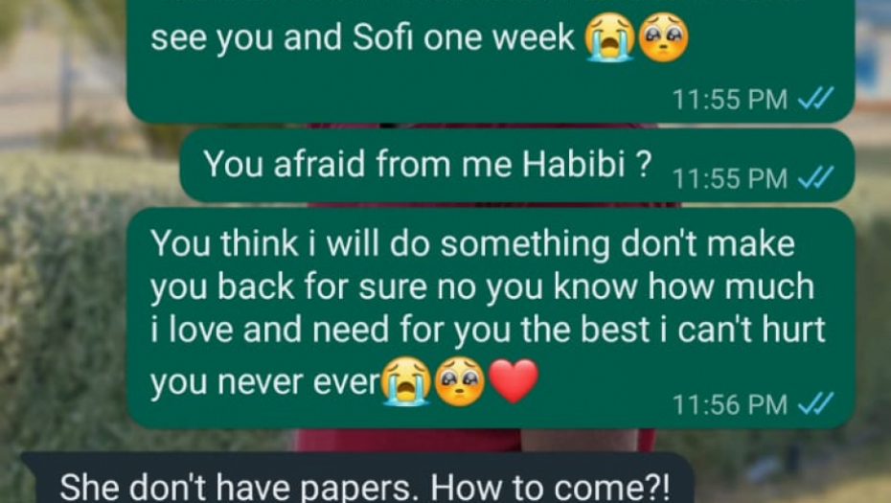Select the 'You think i will do something' message
This screenshot has width=891, height=503.
(491, 318)
